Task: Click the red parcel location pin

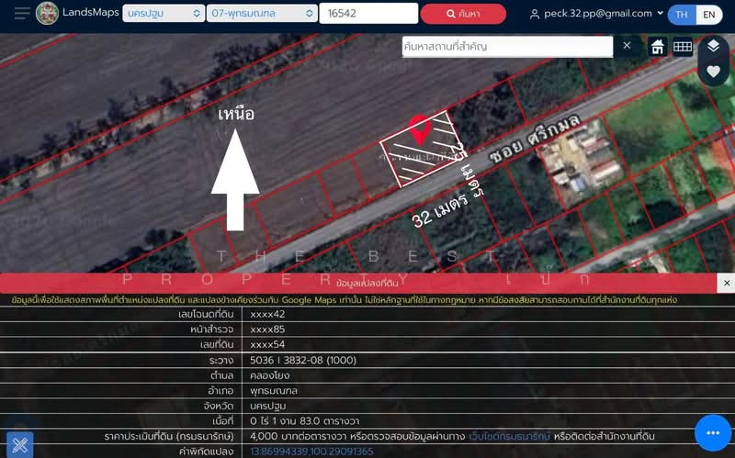Action: point(419,129)
